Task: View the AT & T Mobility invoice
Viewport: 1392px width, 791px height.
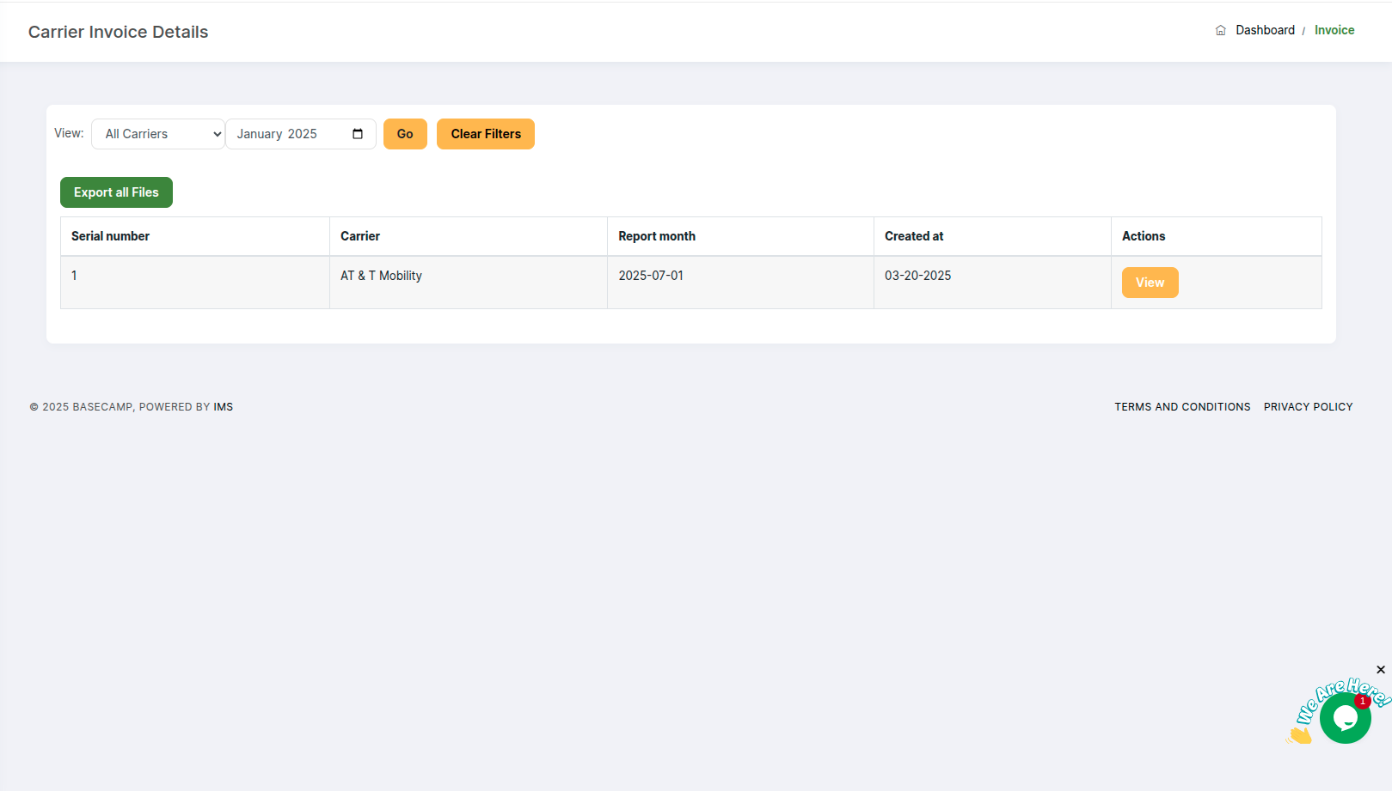Action: (1150, 282)
